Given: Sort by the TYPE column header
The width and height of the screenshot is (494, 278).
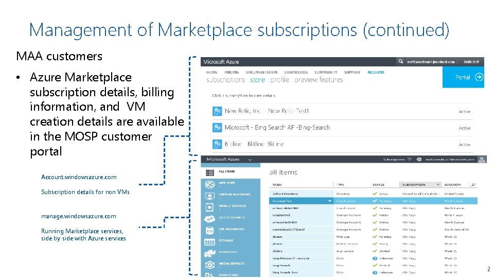Looking at the screenshot, I should [x=352, y=185].
